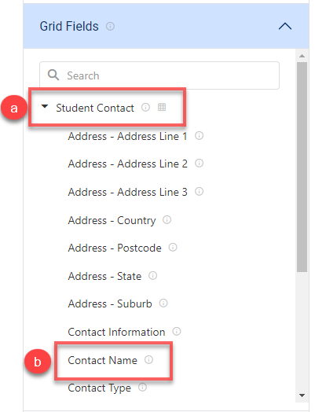Click the info icon beside Grid Fields

pyautogui.click(x=110, y=26)
